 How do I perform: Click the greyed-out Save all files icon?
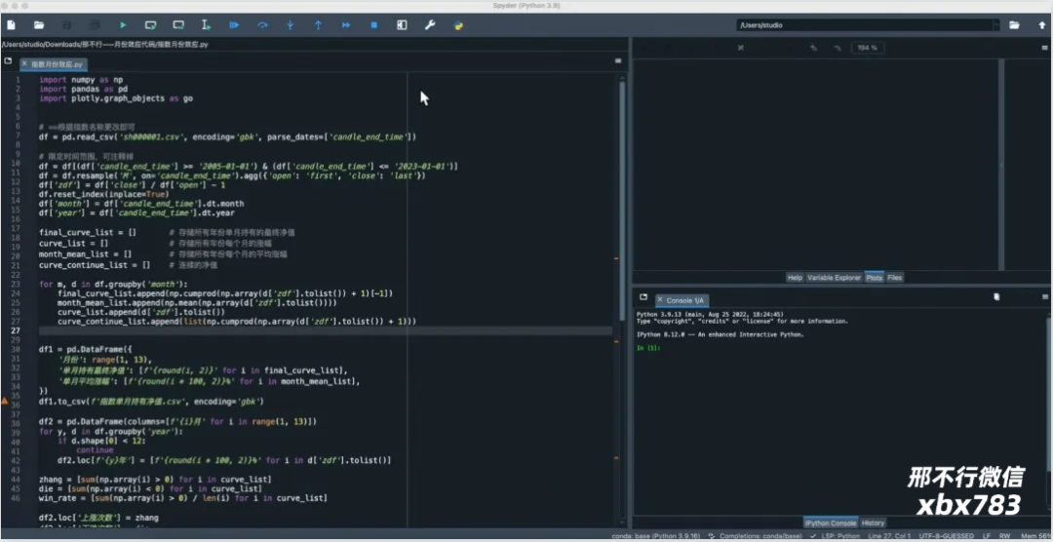(x=95, y=24)
